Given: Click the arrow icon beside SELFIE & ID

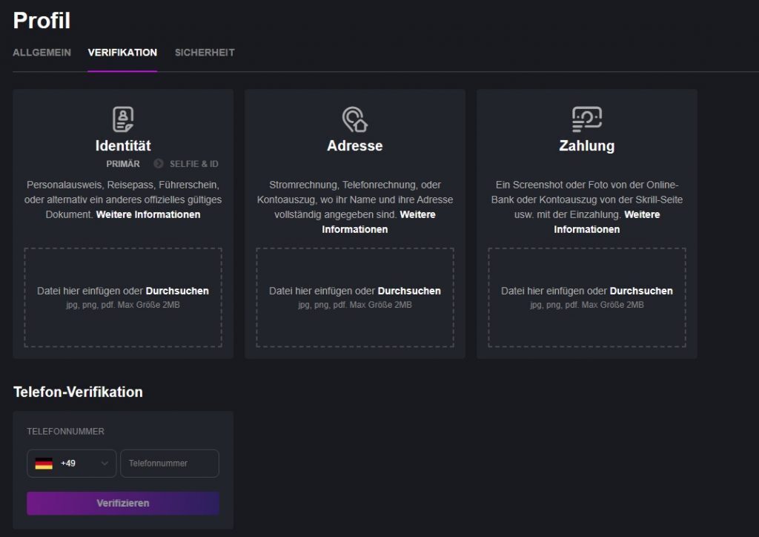Looking at the screenshot, I should point(159,164).
